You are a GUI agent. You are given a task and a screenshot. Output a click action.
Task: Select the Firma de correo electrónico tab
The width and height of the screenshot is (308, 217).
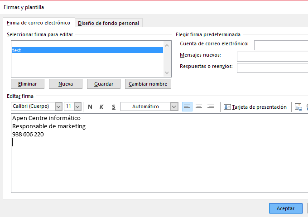coord(38,23)
